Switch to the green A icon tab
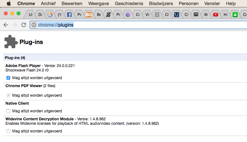This screenshot has width=247, height=142. click(x=235, y=15)
